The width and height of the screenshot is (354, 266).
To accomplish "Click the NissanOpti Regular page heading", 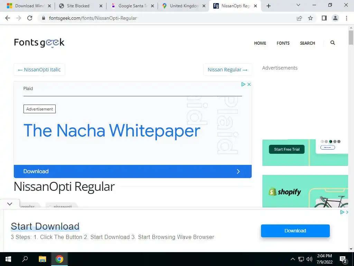I will 64,187.
